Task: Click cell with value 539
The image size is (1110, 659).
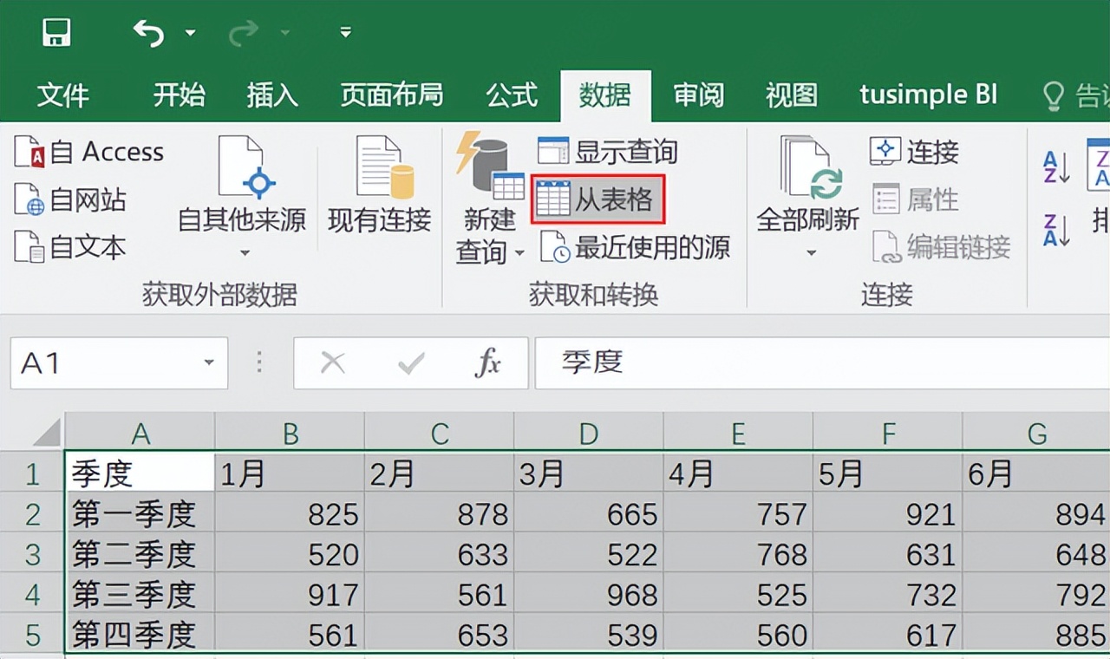Action: [589, 635]
